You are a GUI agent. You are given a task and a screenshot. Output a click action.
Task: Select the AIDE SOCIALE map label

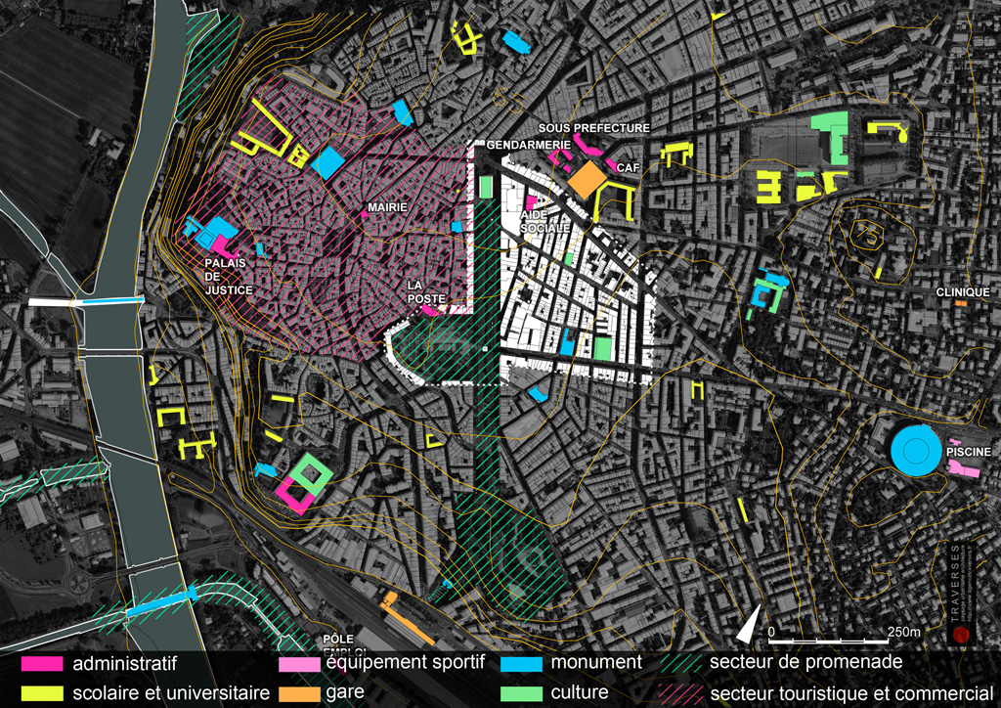coord(544,222)
